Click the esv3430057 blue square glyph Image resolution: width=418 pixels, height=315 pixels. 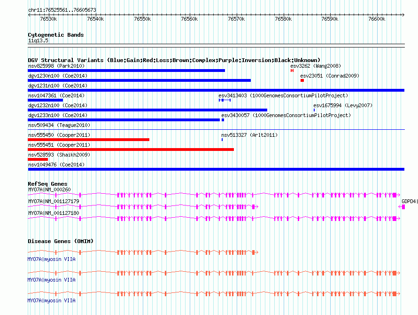[223, 120]
